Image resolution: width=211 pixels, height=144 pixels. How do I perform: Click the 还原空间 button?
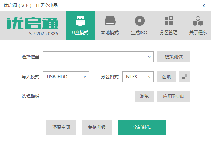[x=61, y=127]
